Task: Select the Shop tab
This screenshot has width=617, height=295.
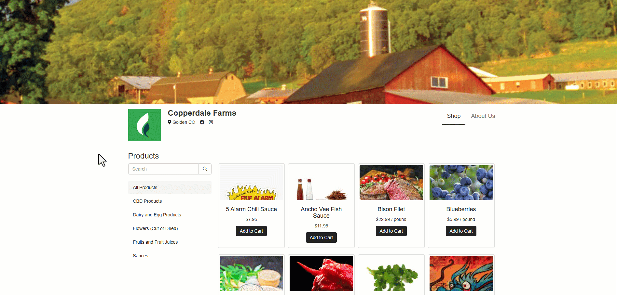Action: (454, 116)
